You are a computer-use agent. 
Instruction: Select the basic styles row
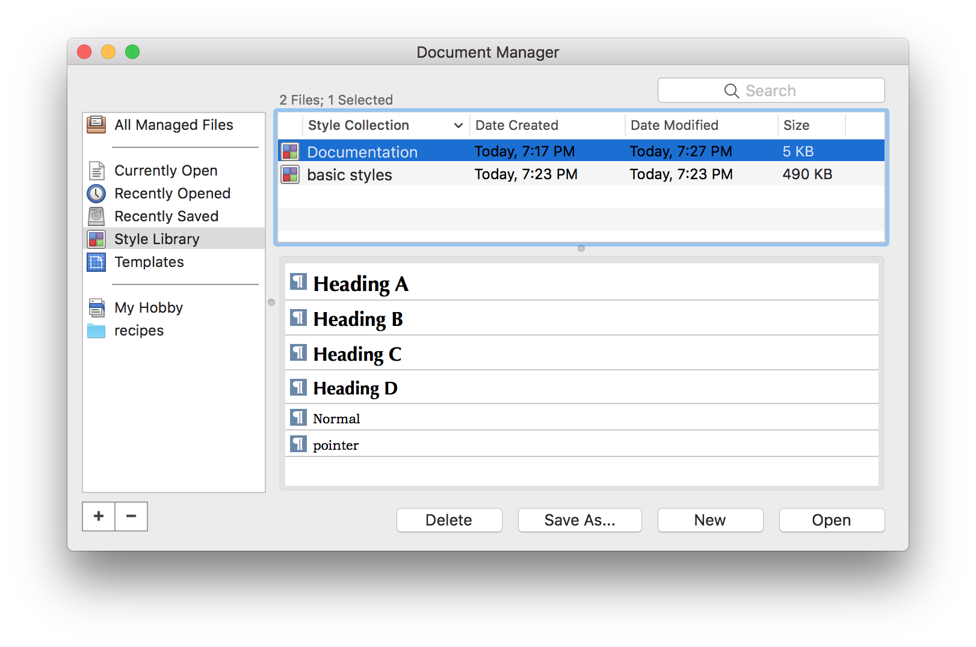[x=581, y=174]
